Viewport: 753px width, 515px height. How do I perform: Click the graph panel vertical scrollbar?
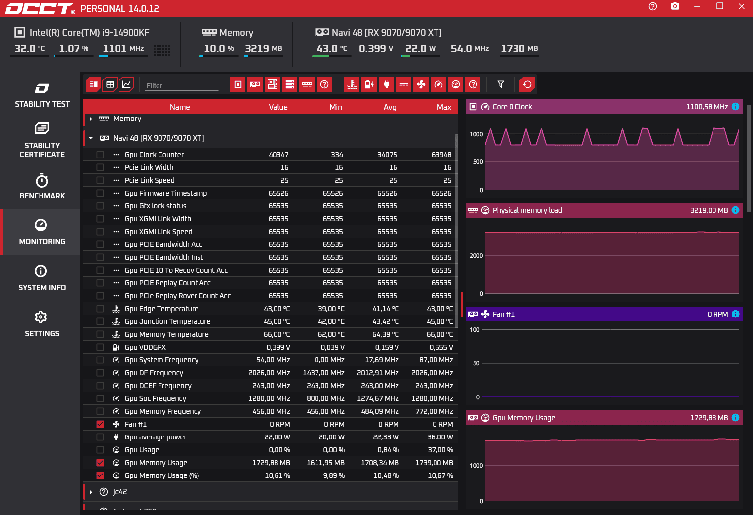coord(749,158)
